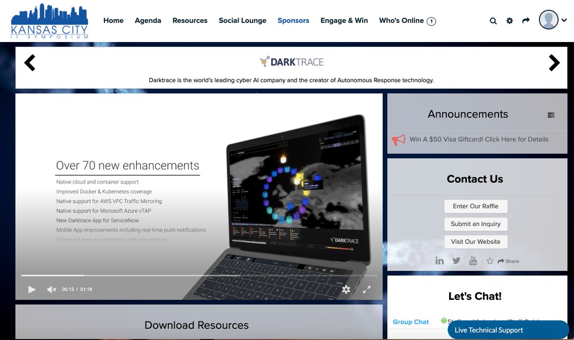Expand the profile dropdown chevron
The image size is (574, 340).
click(564, 20)
